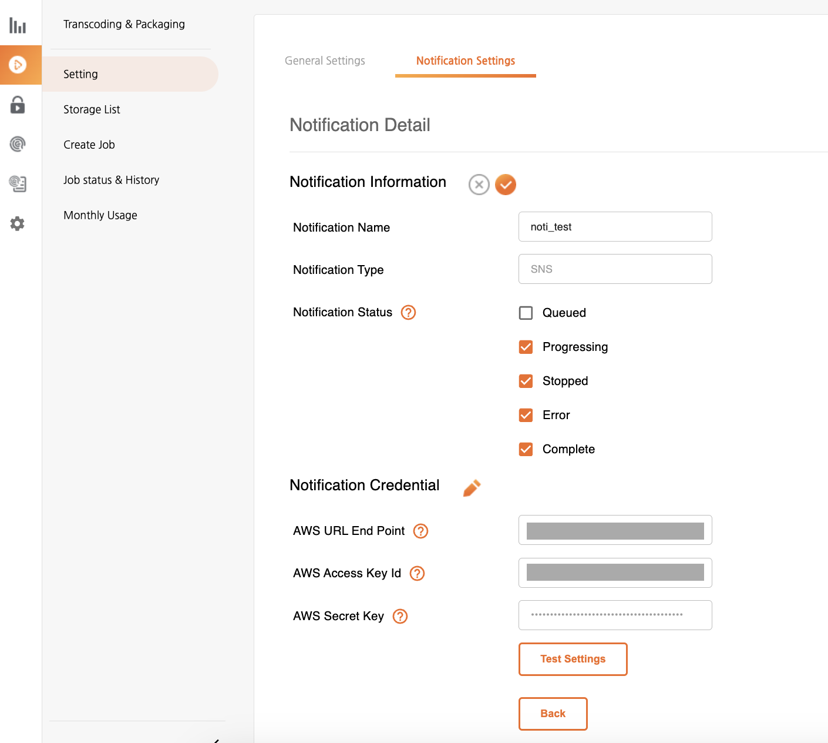Uncheck the Progressing status checkbox
The height and width of the screenshot is (743, 828).
tap(526, 347)
